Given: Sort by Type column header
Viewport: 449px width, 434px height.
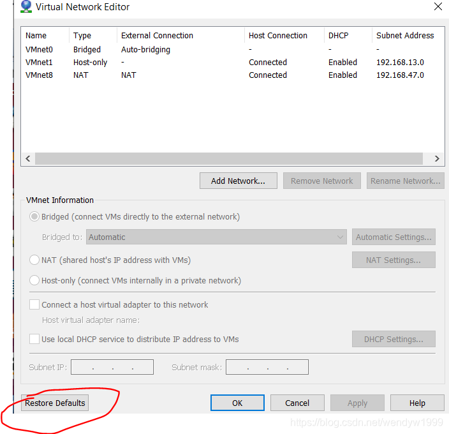Looking at the screenshot, I should (93, 35).
